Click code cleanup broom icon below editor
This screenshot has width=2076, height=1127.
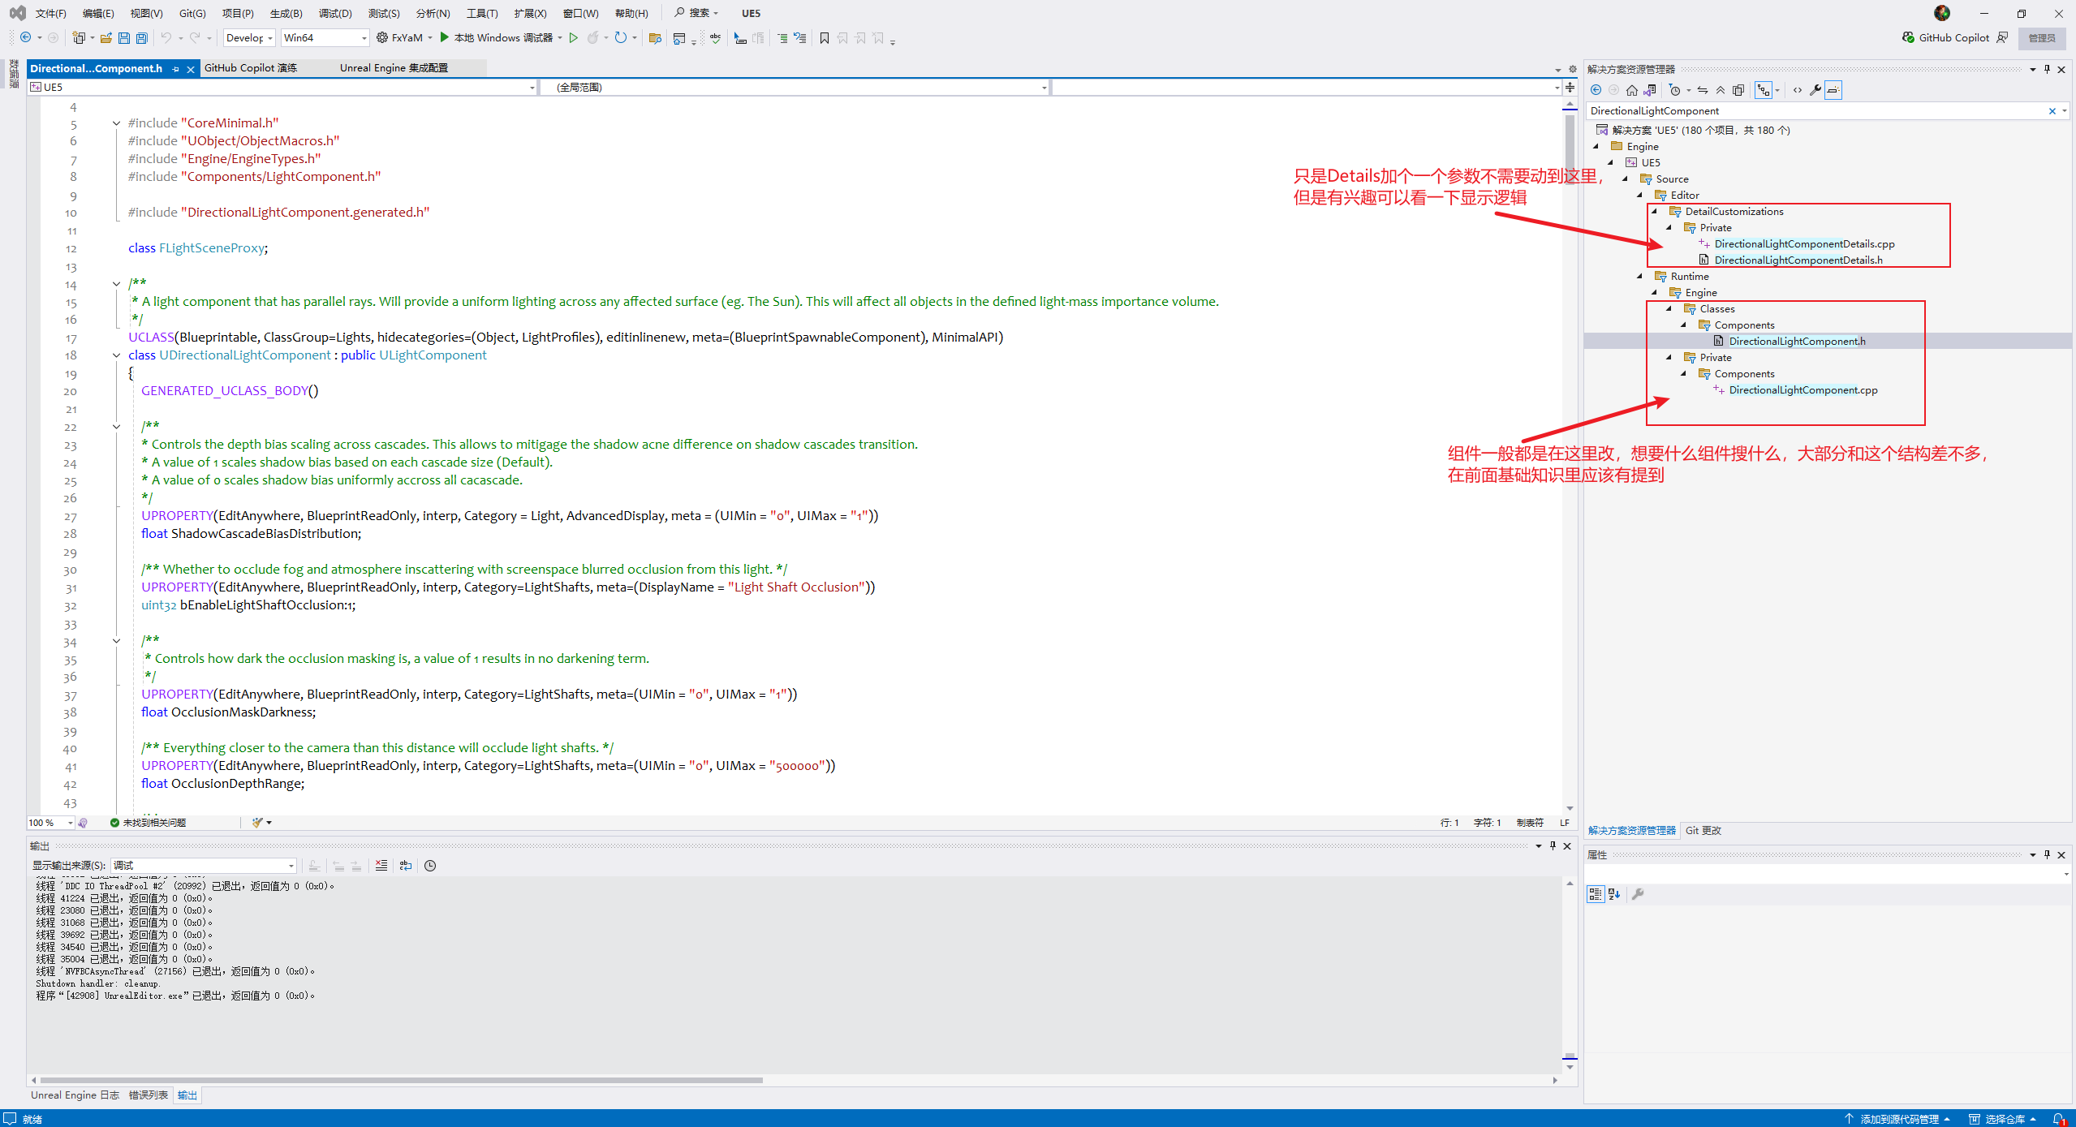pyautogui.click(x=257, y=823)
